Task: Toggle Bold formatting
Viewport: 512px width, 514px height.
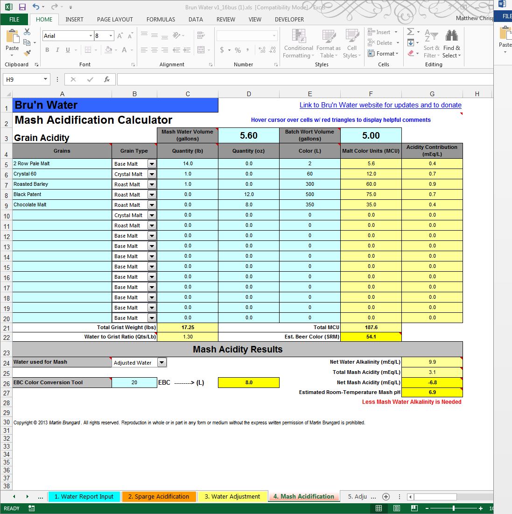Action: (x=47, y=50)
